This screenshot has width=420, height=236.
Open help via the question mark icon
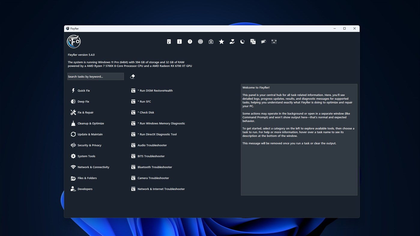coord(190,42)
